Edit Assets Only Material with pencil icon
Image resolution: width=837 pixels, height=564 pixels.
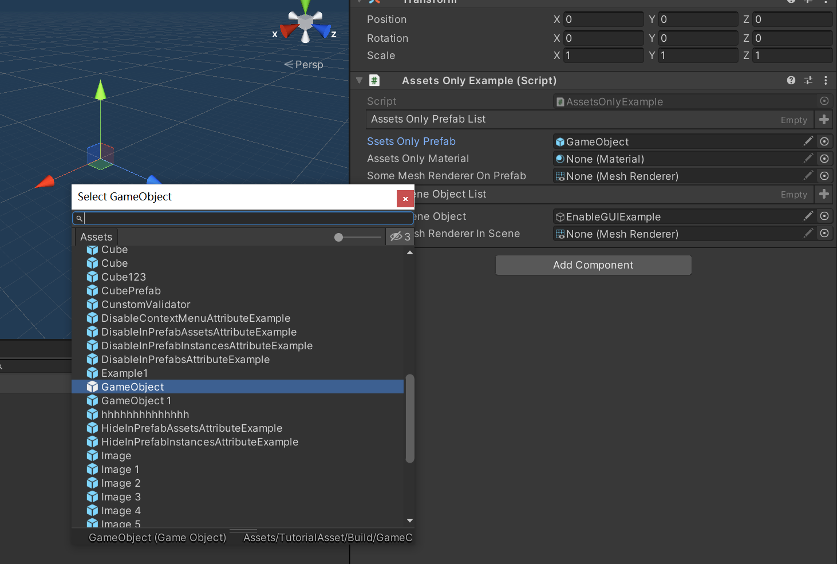[x=808, y=159]
